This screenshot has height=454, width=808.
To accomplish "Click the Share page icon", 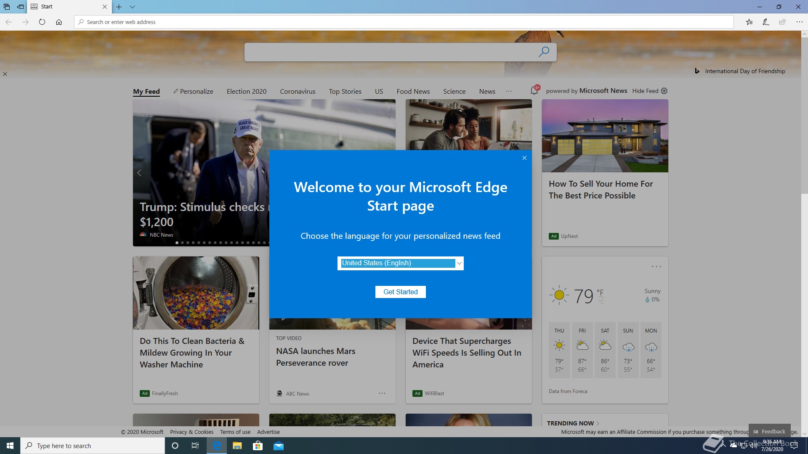I will pyautogui.click(x=782, y=22).
